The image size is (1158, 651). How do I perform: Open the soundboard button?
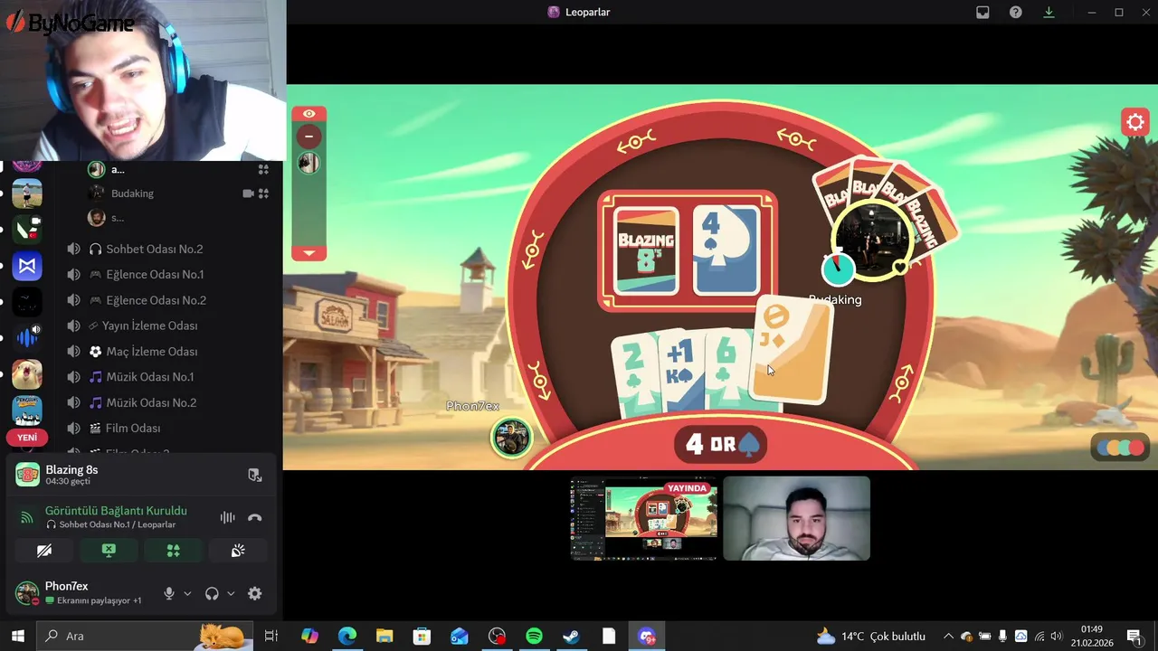click(x=238, y=551)
